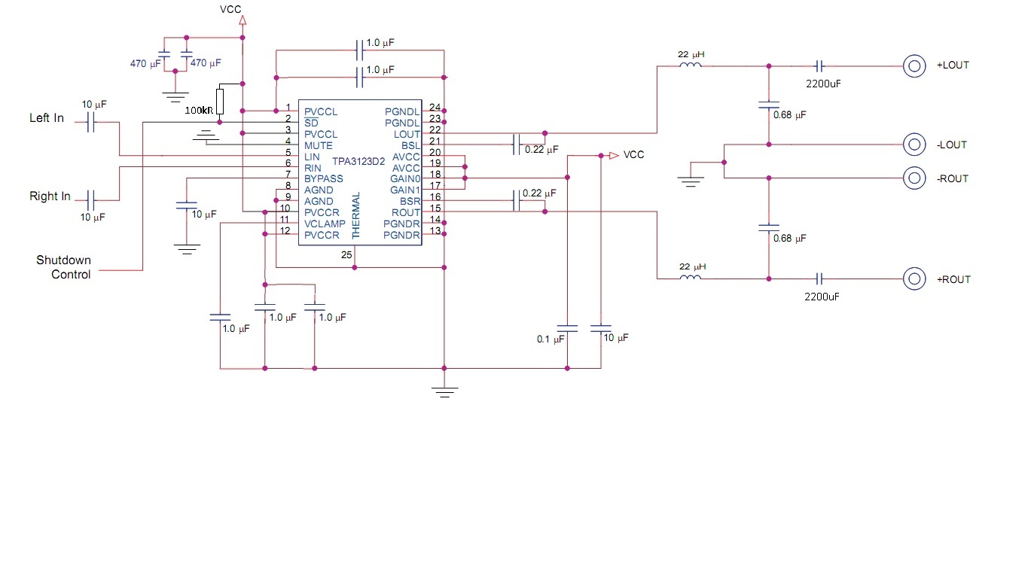Click the "ROUT" pin label on pin 15
1031x563 pixels.
(x=407, y=213)
